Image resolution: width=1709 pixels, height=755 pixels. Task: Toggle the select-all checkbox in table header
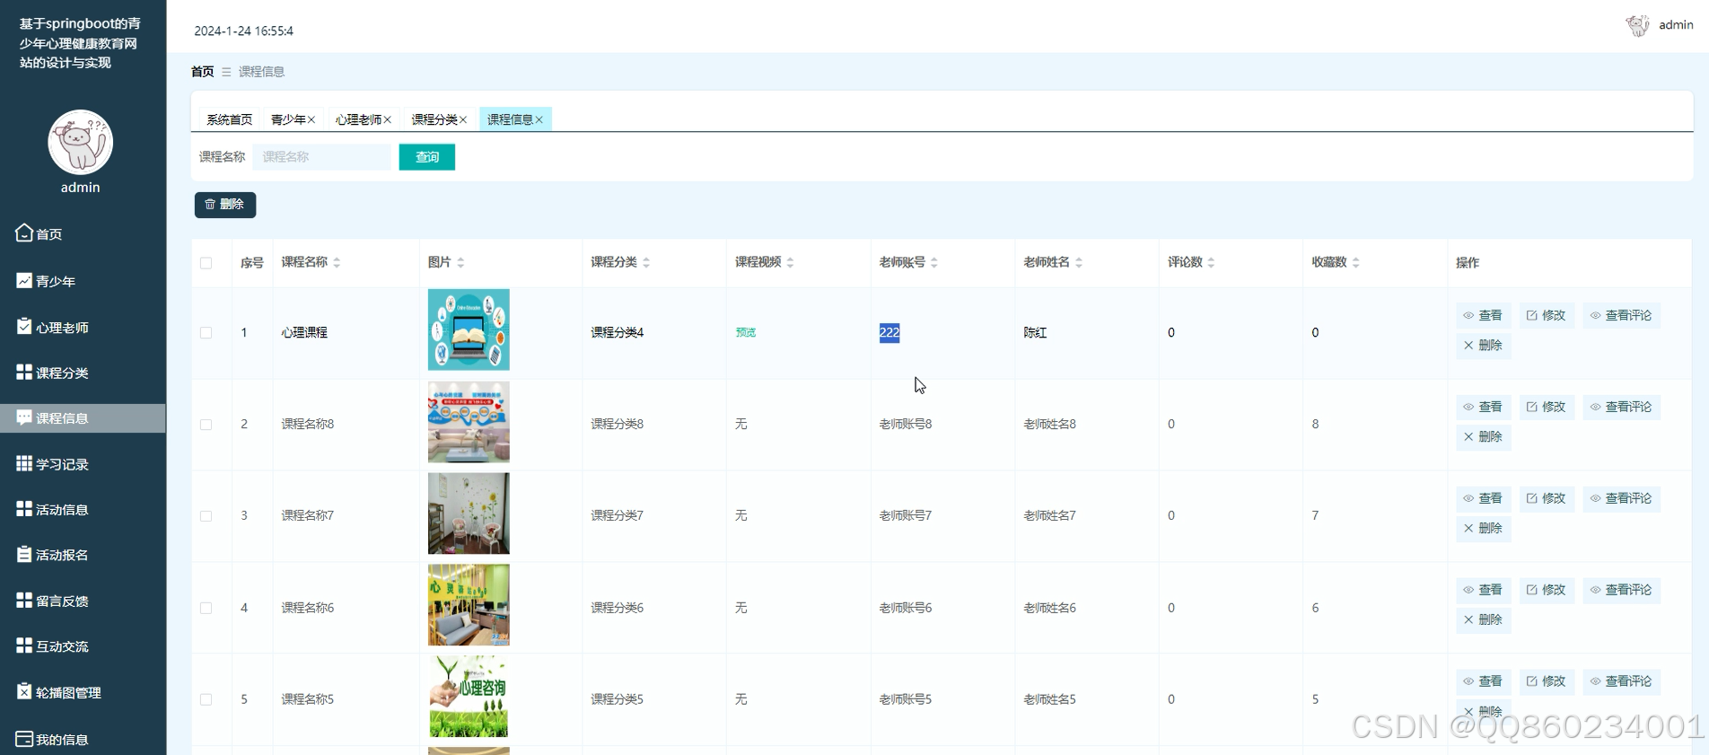tap(206, 263)
